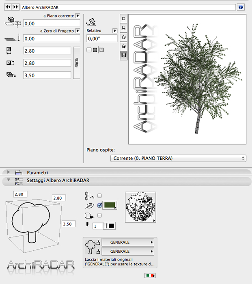
Task: Enable the cast shadow checkbox
Action: [99, 215]
